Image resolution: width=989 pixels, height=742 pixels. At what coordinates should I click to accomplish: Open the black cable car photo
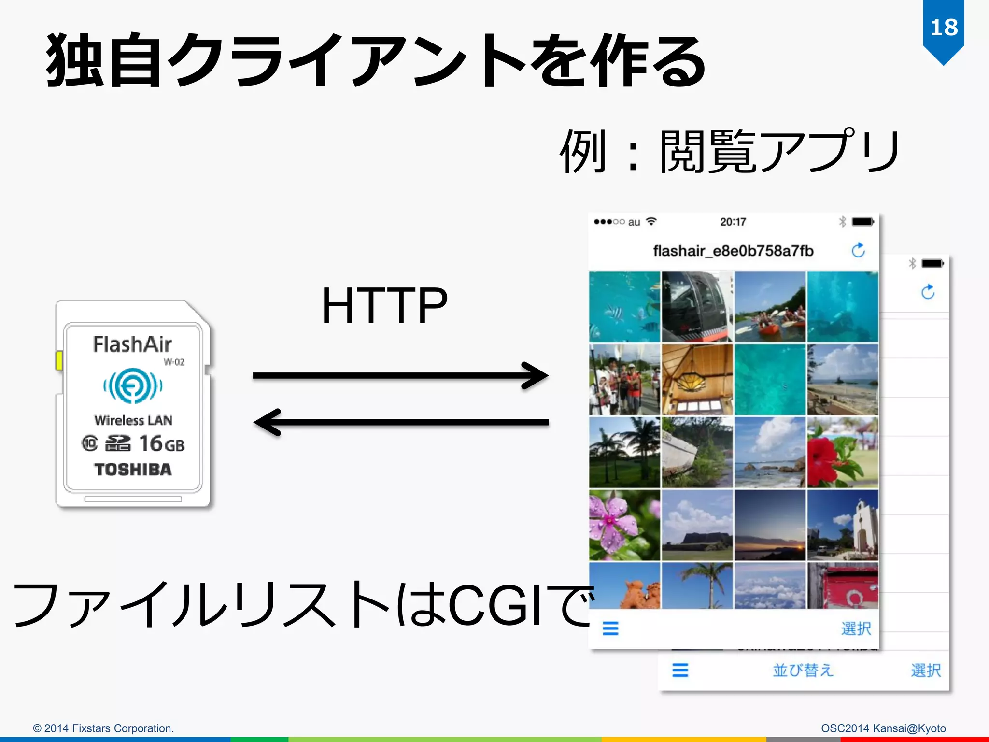[697, 307]
